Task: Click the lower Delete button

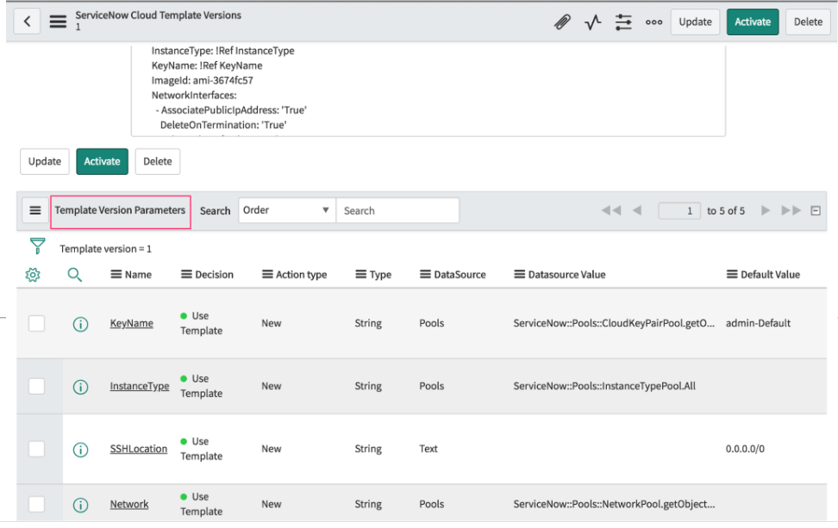Action: tap(158, 161)
